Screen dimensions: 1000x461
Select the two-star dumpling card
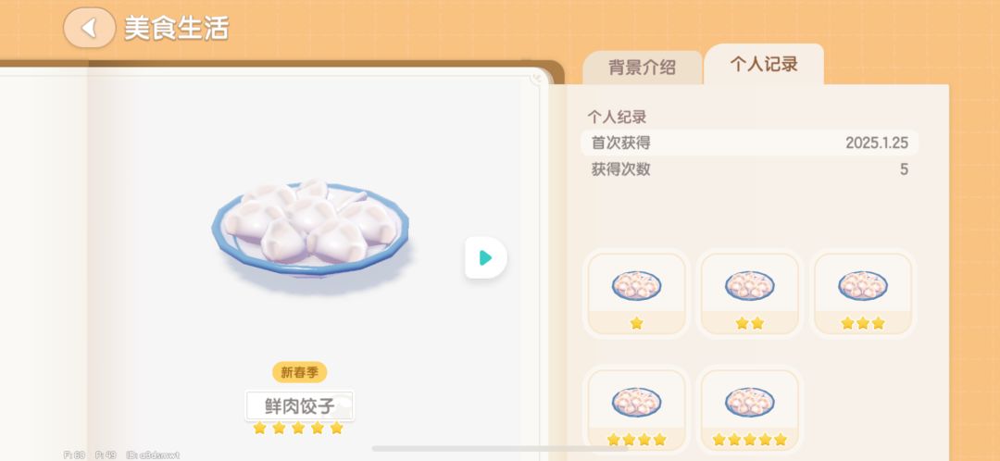point(749,294)
